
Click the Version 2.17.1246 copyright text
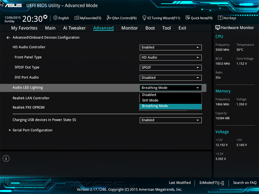(129, 189)
